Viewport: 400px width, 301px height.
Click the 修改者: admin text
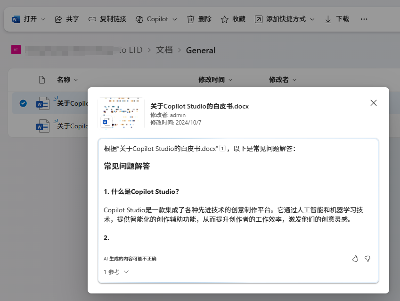pyautogui.click(x=168, y=115)
